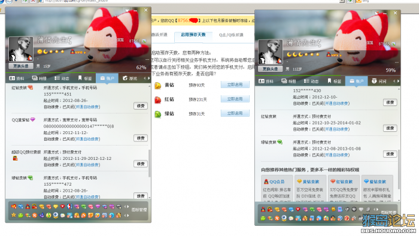Click 开通自动续费 link for 红钻贵族 in the right window

point(336,129)
